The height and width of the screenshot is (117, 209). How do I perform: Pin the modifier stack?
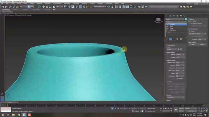(167, 39)
